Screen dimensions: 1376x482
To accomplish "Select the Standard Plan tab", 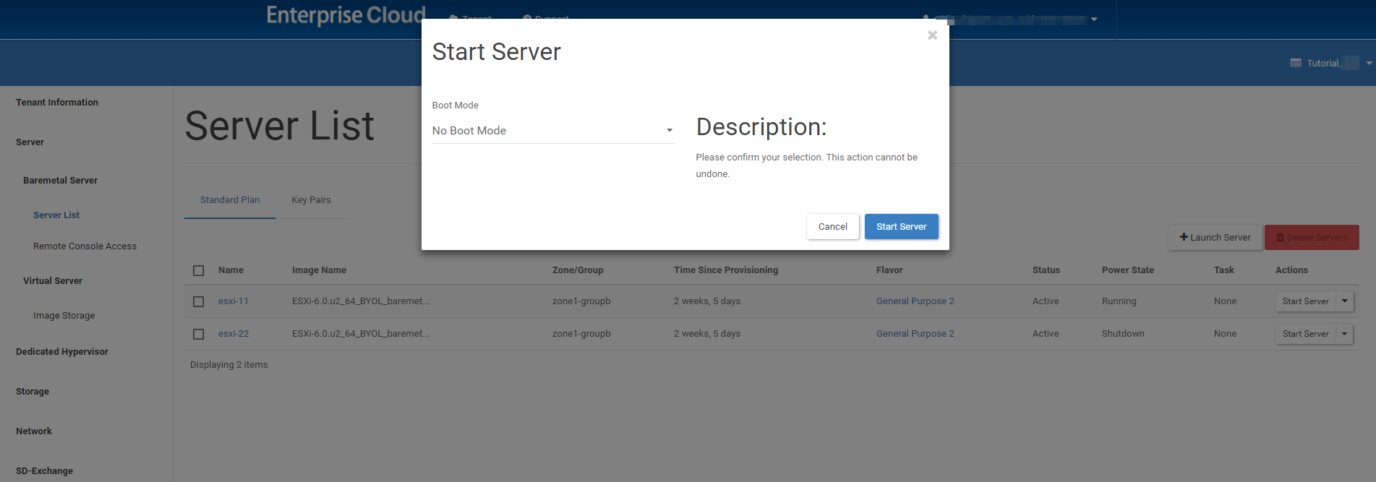I will (230, 200).
